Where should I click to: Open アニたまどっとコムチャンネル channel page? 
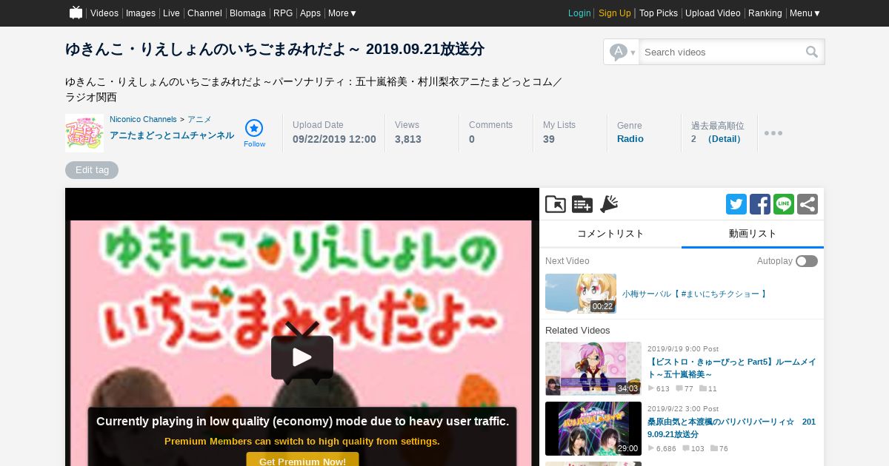(172, 135)
